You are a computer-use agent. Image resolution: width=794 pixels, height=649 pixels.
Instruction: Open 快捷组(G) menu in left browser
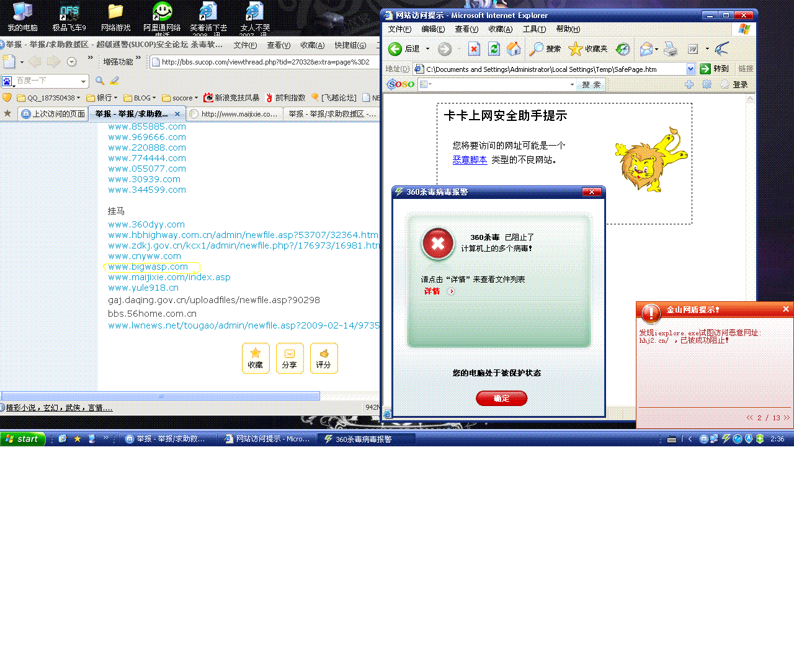[x=350, y=45]
